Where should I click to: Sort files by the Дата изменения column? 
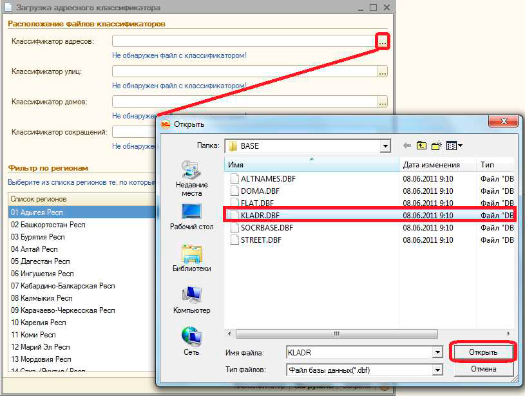coord(431,165)
